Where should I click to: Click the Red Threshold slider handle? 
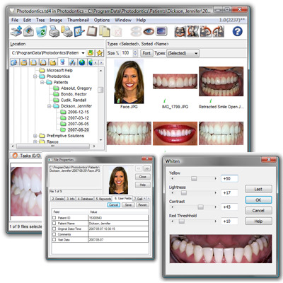(182, 221)
